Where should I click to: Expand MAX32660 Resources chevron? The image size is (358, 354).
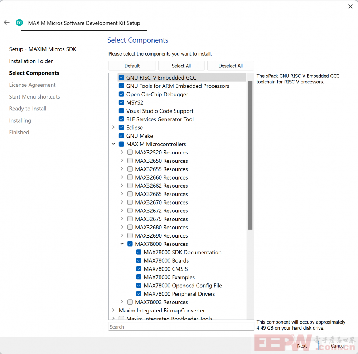pos(122,177)
